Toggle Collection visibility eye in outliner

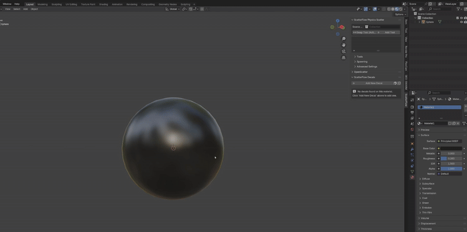click(461, 18)
